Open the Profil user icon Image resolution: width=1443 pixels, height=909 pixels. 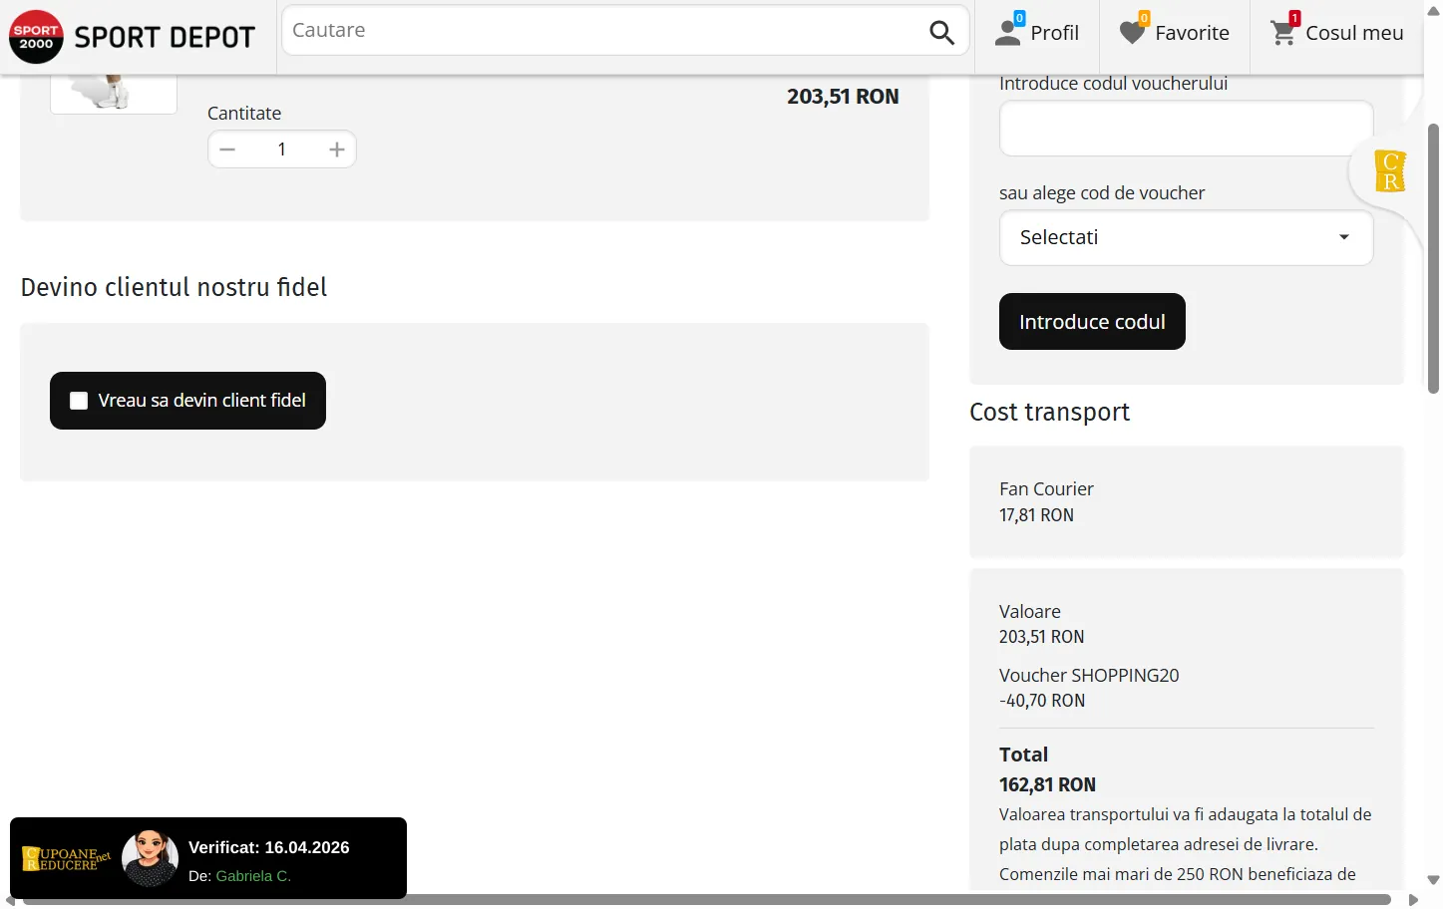[1008, 33]
